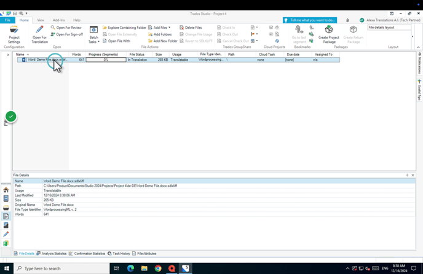Collapse the ribbon with the chevron
Viewport: 423px width, 274px height.
pos(418,47)
